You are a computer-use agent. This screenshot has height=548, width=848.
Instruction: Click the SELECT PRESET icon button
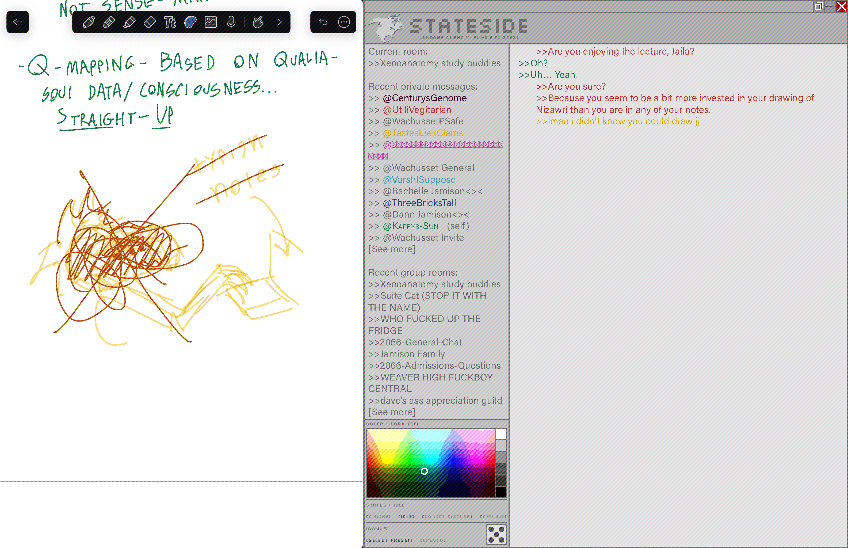click(x=389, y=540)
